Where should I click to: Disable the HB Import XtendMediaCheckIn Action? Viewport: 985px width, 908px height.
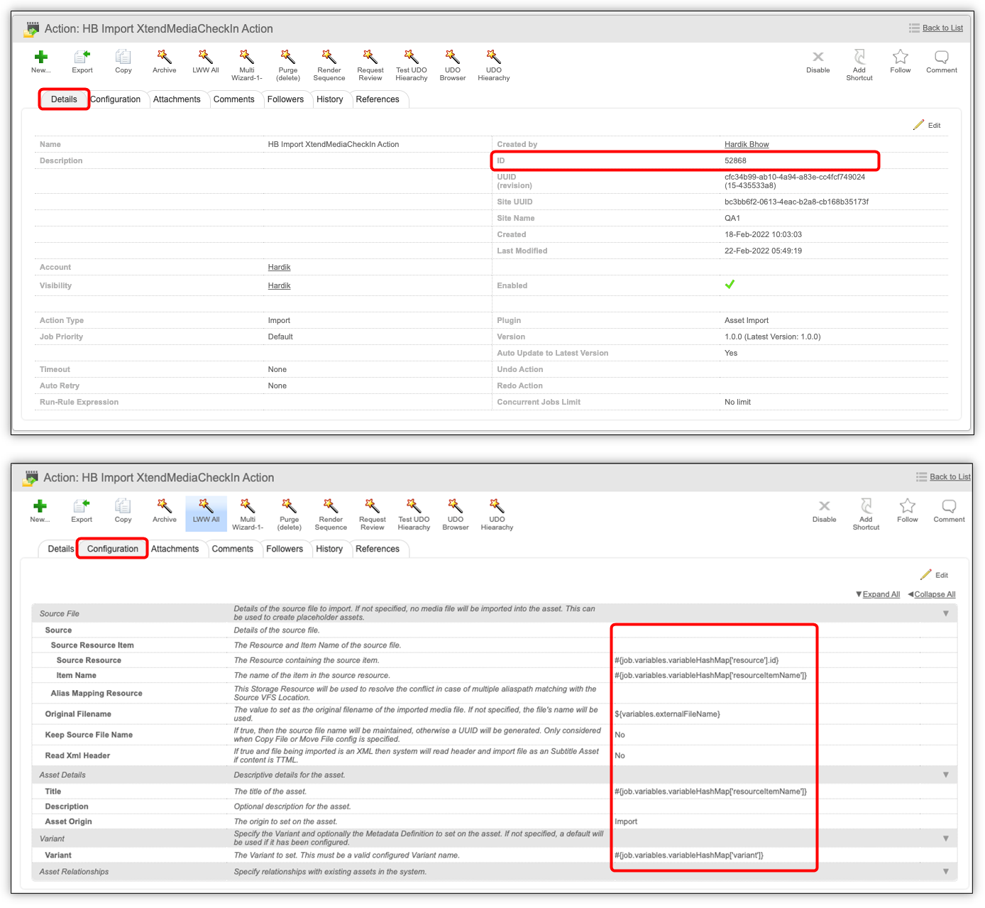click(x=818, y=62)
